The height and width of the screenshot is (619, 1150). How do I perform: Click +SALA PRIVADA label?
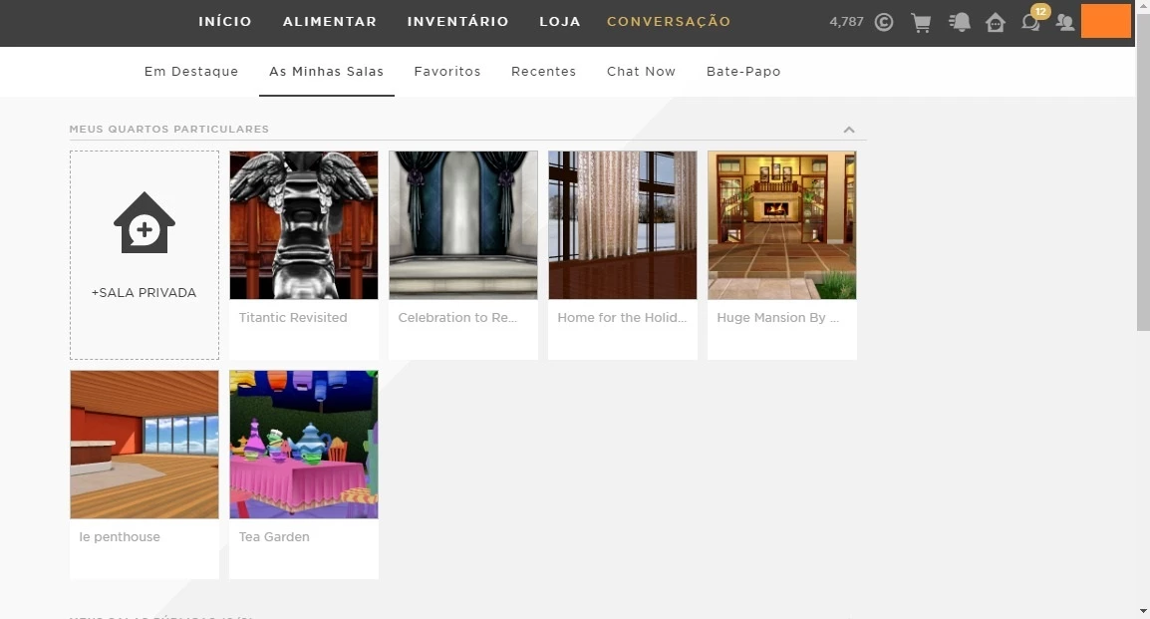(x=144, y=293)
